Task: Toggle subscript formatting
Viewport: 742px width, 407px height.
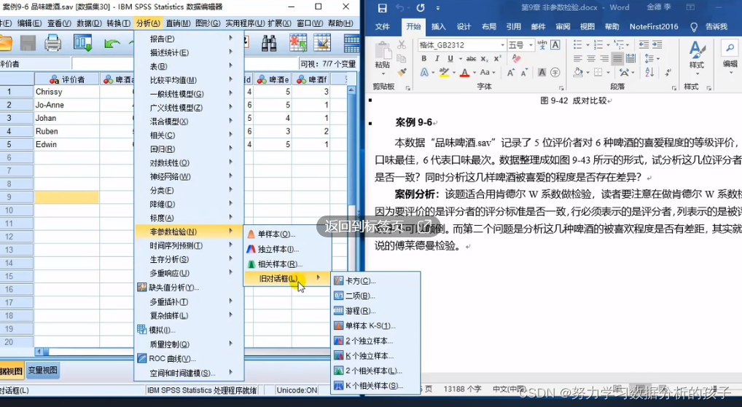Action: (484, 59)
